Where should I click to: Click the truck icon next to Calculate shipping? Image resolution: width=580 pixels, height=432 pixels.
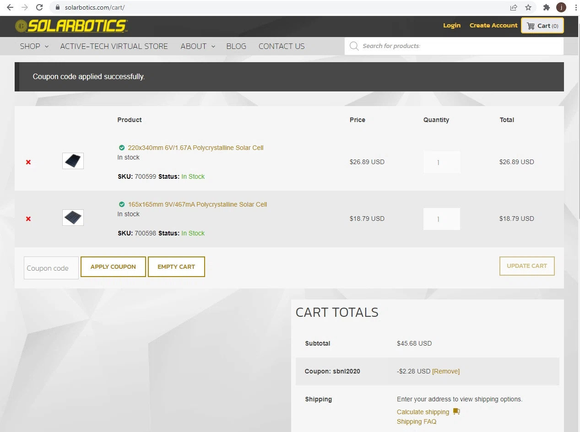pos(456,411)
